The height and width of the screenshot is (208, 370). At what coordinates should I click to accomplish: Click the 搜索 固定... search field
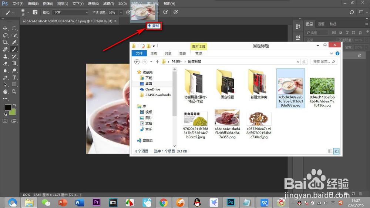click(324, 61)
